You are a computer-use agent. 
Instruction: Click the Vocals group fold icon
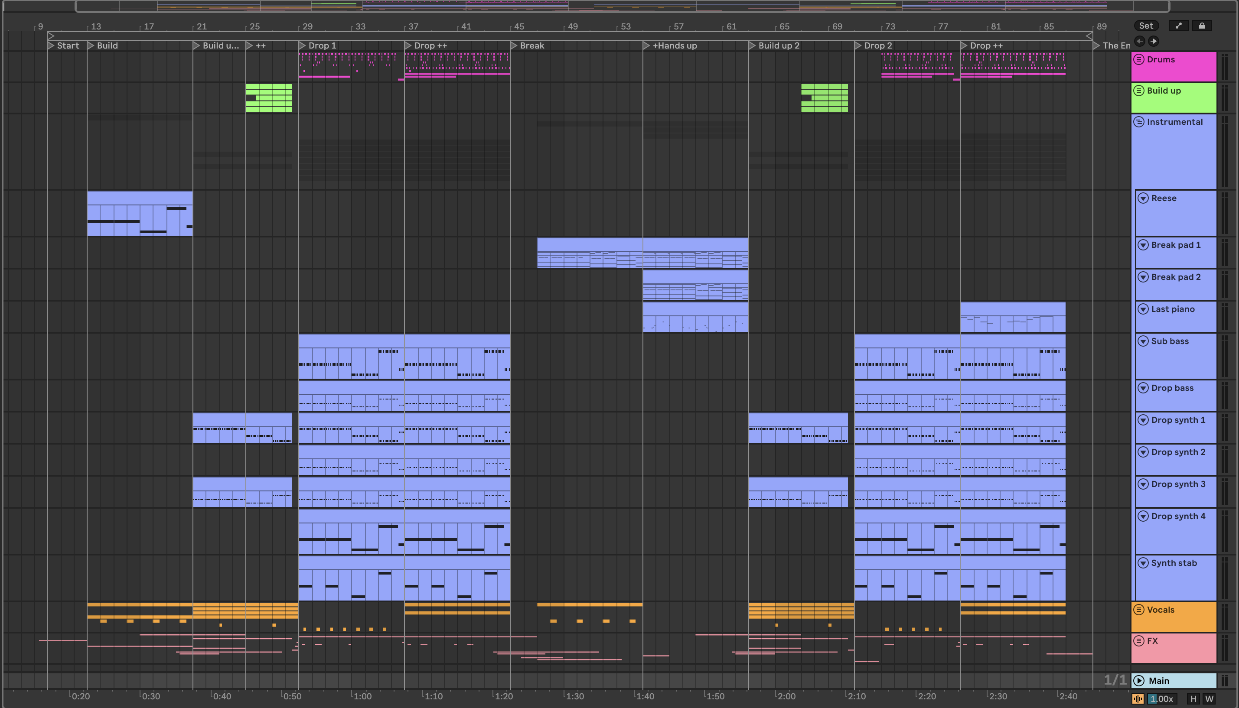point(1139,610)
